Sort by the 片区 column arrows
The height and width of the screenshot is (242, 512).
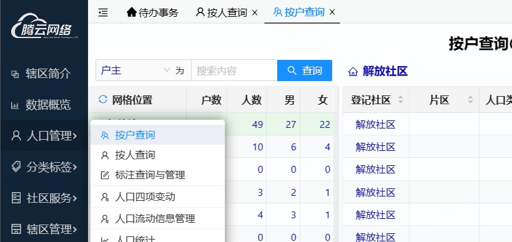click(x=470, y=100)
